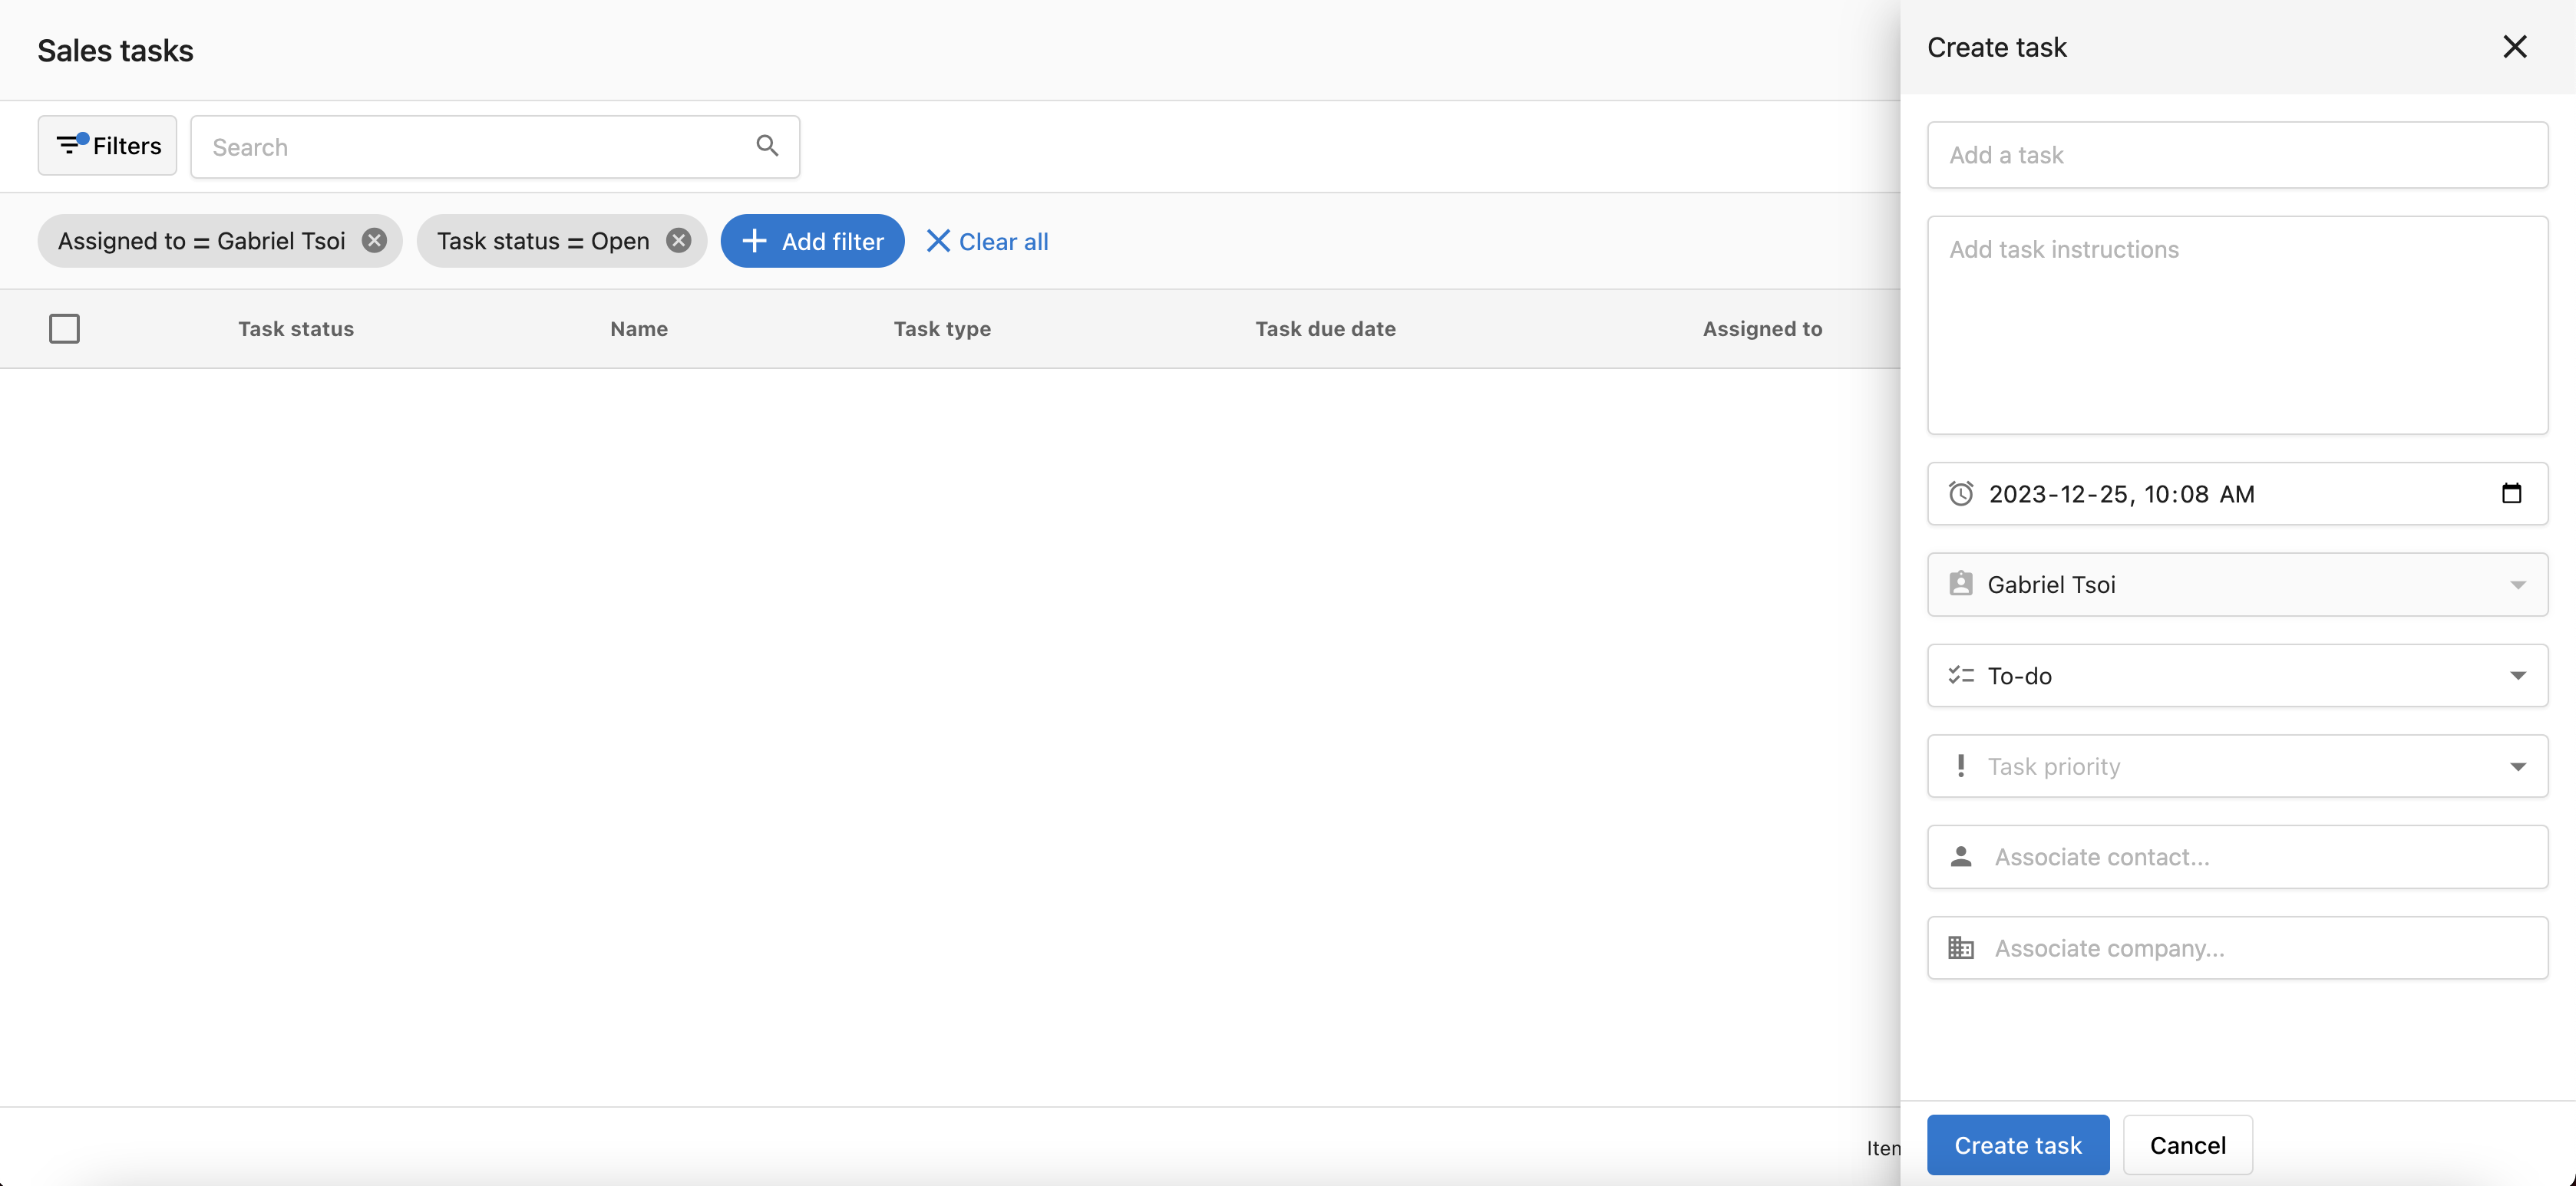Open the calendar date picker
The image size is (2576, 1186).
click(x=2512, y=493)
